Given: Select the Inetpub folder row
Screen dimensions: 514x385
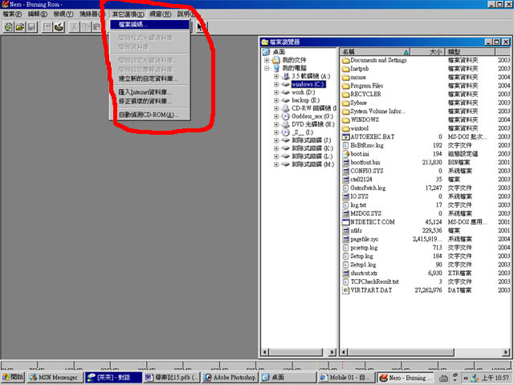Looking at the screenshot, I should pos(426,69).
